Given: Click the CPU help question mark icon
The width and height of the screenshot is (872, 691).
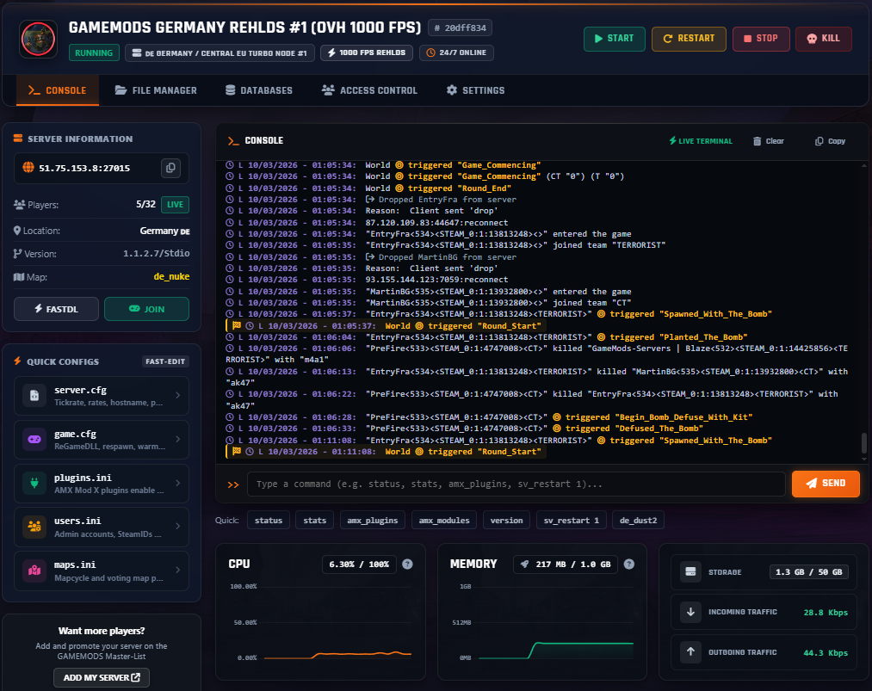Looking at the screenshot, I should pos(408,565).
